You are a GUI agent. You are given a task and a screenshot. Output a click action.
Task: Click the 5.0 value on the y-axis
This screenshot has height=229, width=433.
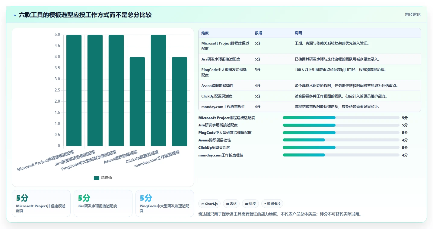pyautogui.click(x=57, y=35)
